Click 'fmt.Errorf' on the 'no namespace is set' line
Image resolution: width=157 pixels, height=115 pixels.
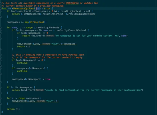click(x=38, y=36)
